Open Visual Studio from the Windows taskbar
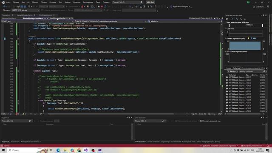Image resolution: width=272 pixels, height=153 pixels. (x=86, y=150)
